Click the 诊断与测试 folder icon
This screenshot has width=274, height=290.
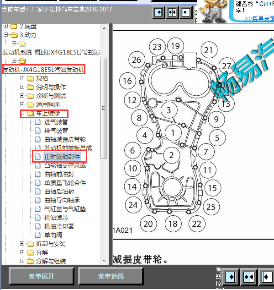30,96
